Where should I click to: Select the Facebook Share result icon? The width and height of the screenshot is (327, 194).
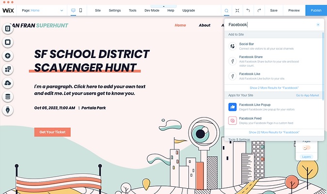[x=233, y=61]
